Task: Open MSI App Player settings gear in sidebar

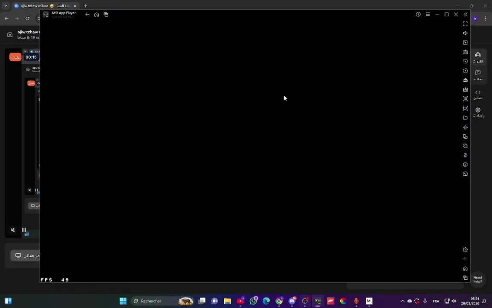Action: (x=466, y=250)
